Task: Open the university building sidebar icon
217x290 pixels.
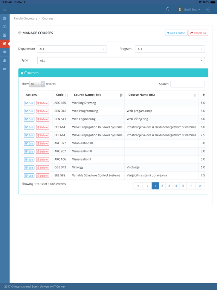Action: (x=5, y=18)
